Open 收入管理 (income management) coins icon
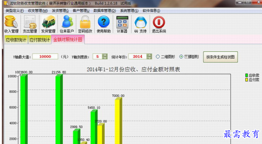262x144 pixels. 11,22
